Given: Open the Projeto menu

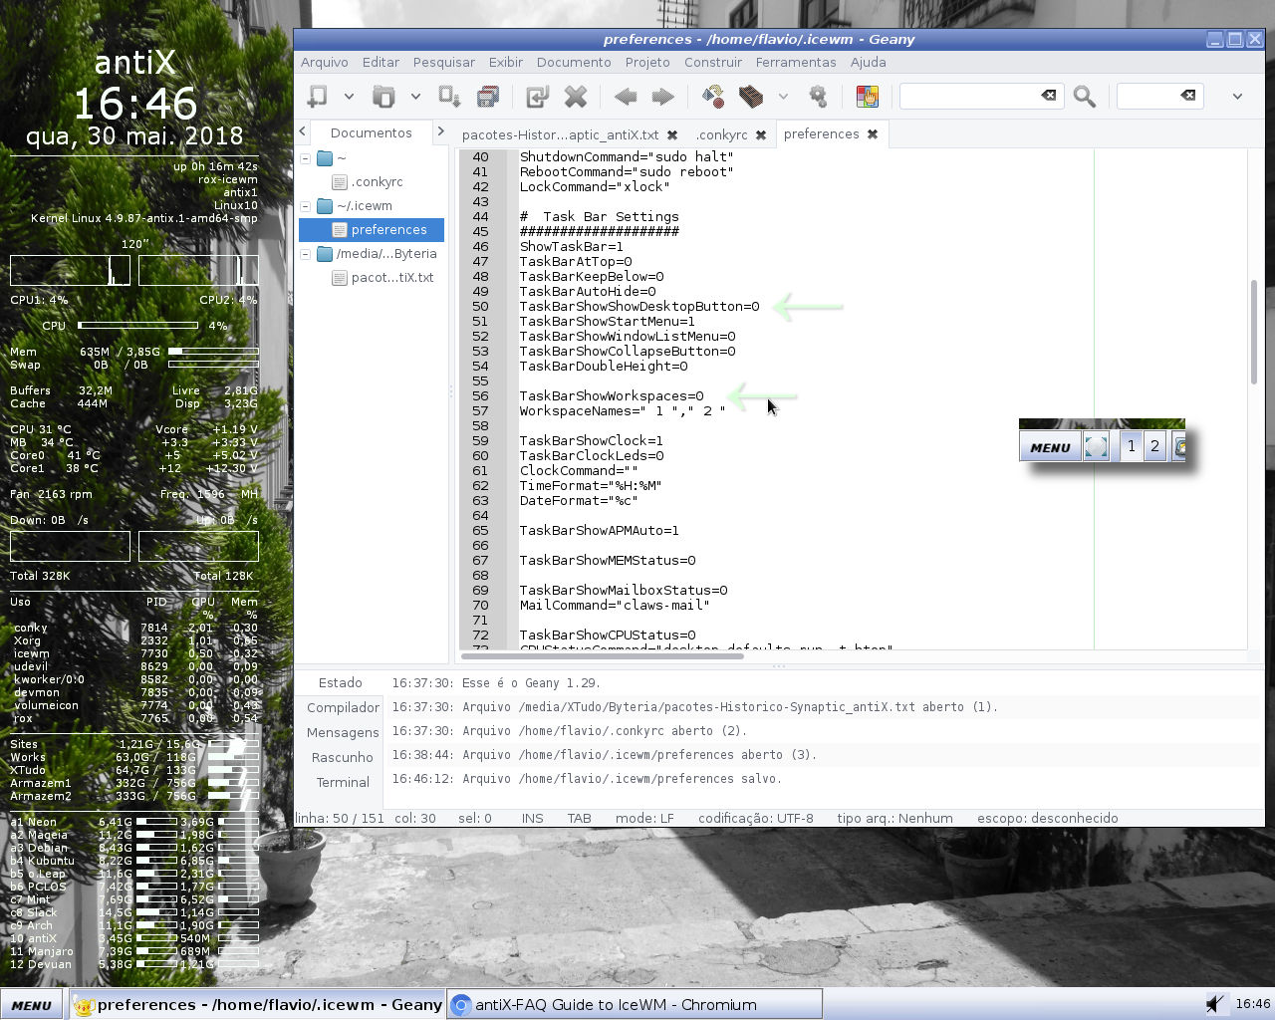Looking at the screenshot, I should click(x=647, y=62).
